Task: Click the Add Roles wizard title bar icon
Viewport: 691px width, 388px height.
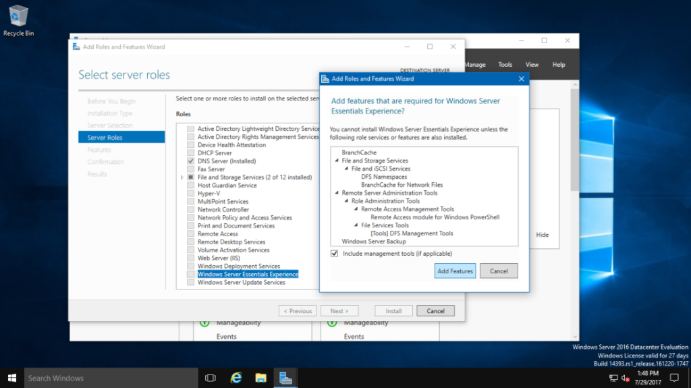Action: point(76,47)
